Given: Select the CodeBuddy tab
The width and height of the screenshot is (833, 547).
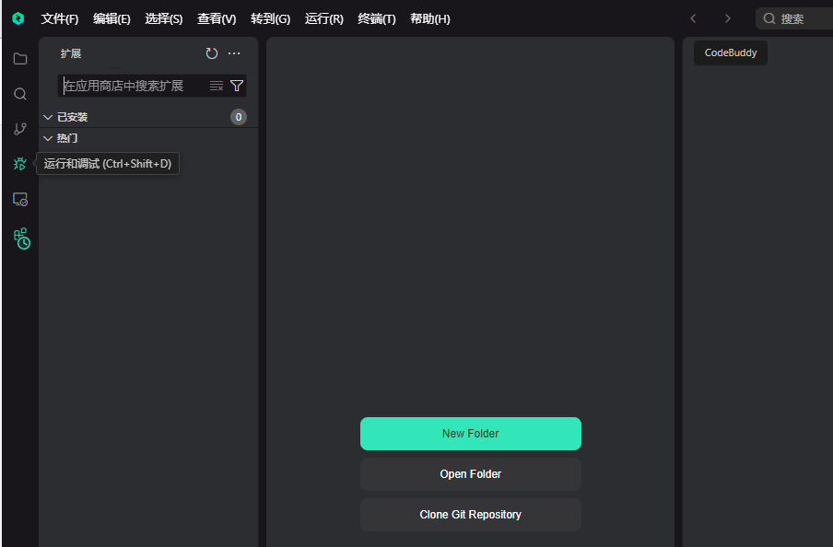Looking at the screenshot, I should (731, 52).
